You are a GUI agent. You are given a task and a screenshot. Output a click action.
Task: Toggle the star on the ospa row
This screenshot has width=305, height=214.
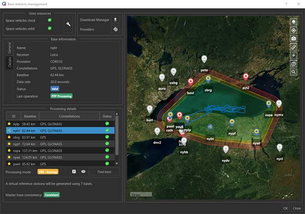tap(9, 150)
